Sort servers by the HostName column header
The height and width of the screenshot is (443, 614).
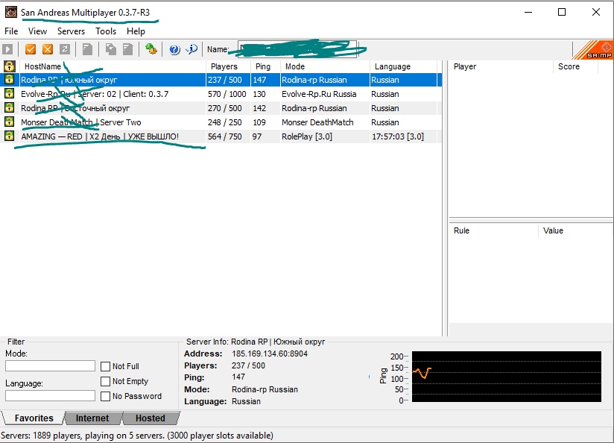click(x=113, y=66)
